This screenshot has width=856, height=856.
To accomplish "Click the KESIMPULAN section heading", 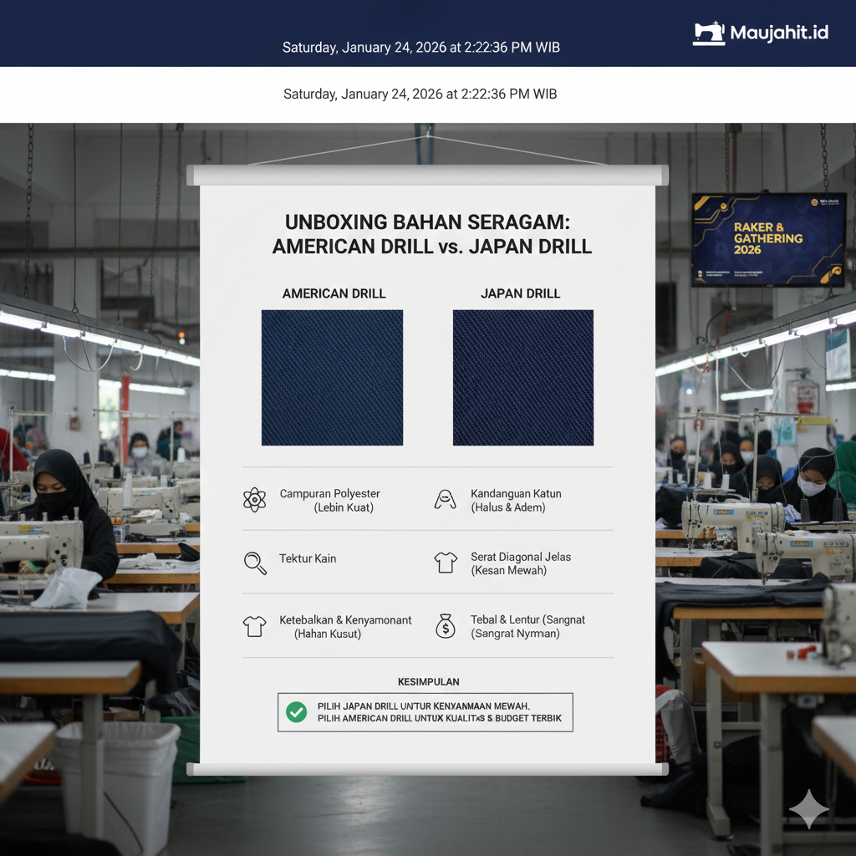I will (428, 682).
